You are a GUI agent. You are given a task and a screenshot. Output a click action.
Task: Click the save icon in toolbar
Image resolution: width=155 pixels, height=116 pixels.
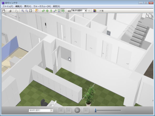(x=4, y=11)
